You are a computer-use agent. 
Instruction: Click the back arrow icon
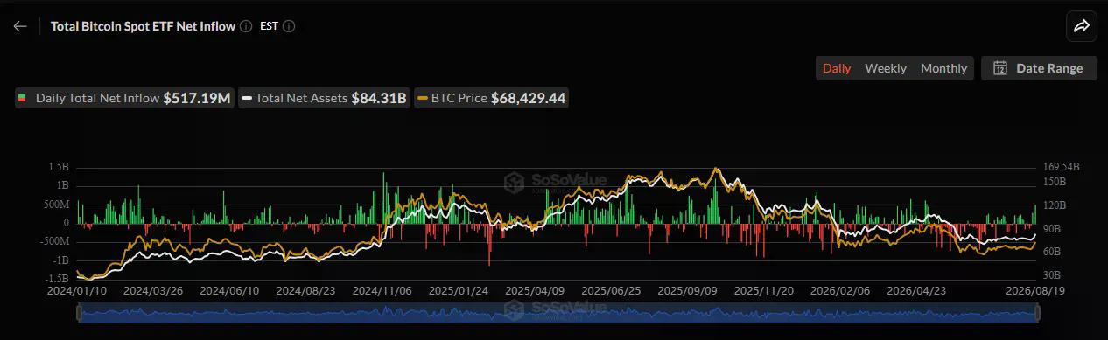tap(20, 26)
